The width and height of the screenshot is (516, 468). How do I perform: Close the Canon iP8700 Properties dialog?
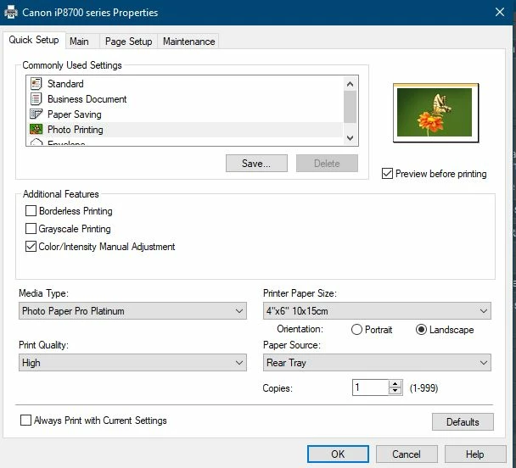click(x=500, y=12)
